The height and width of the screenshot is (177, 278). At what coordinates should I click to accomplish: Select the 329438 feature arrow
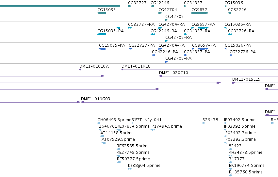click(x=204, y=123)
